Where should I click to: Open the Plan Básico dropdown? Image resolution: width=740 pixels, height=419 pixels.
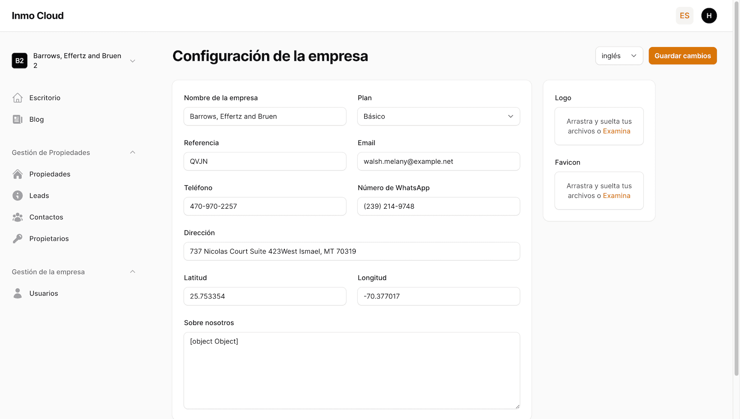tap(438, 116)
